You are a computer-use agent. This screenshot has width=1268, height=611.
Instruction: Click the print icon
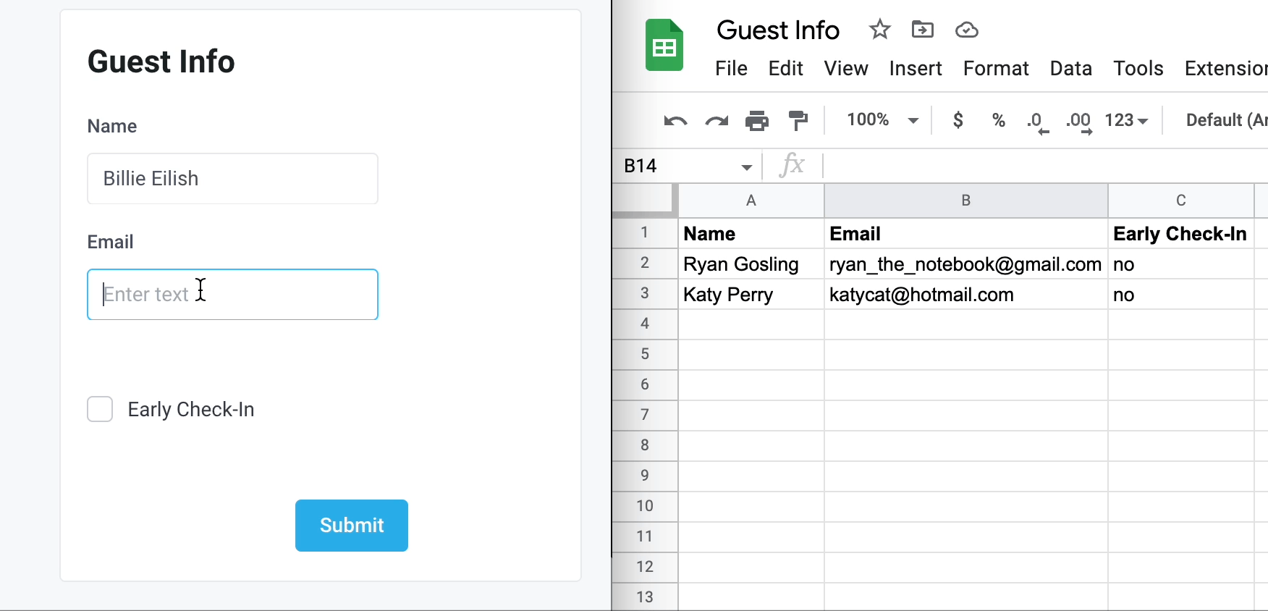757,120
